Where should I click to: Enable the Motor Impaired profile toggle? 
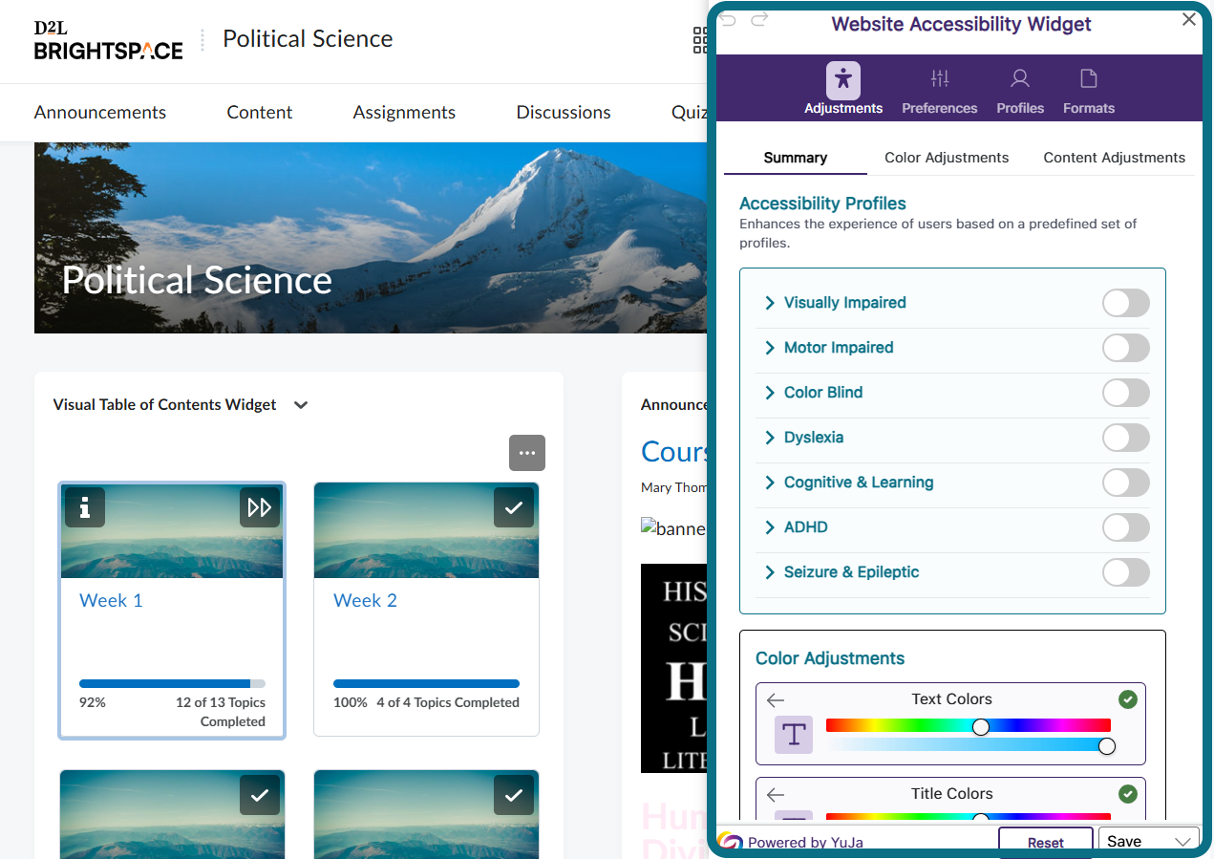tap(1126, 348)
